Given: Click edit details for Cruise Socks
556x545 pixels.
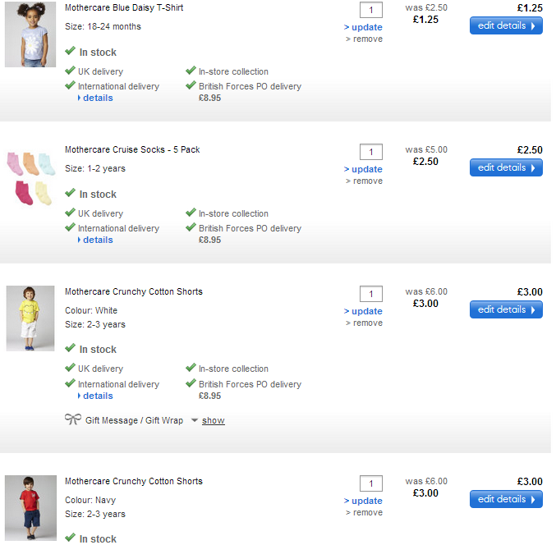Looking at the screenshot, I should 506,167.
